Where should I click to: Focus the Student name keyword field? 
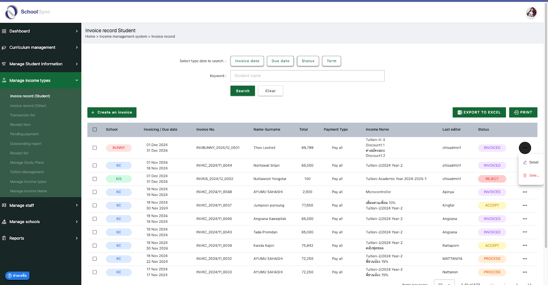pos(307,76)
